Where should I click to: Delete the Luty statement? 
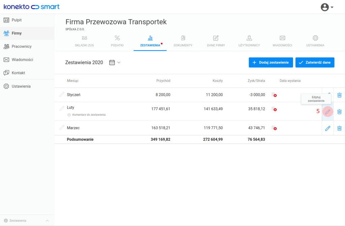[340, 111]
